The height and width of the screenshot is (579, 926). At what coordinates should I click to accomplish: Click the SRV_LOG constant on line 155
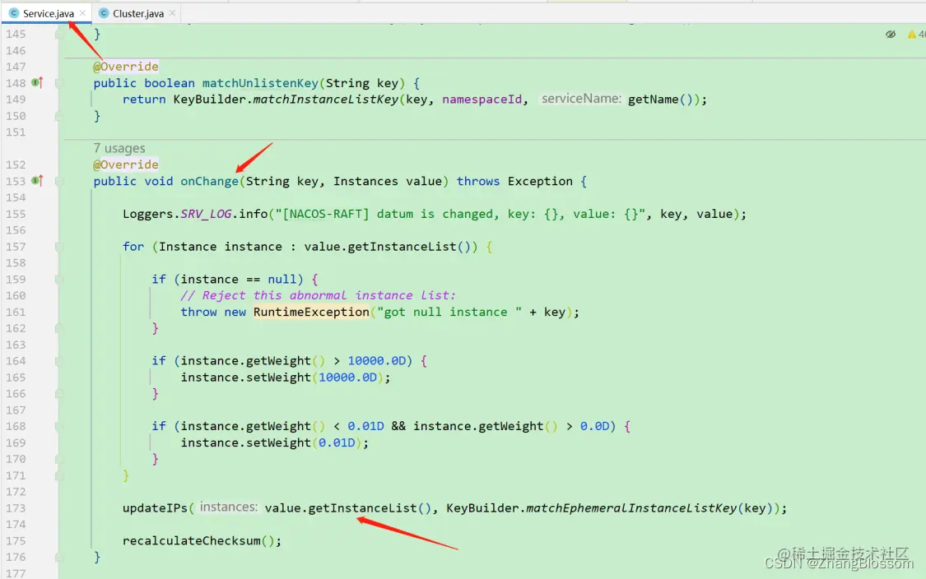pyautogui.click(x=206, y=214)
